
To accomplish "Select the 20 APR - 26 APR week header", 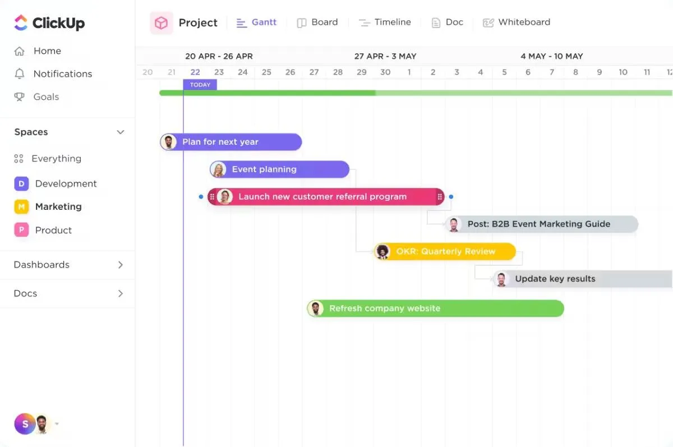I will click(219, 56).
